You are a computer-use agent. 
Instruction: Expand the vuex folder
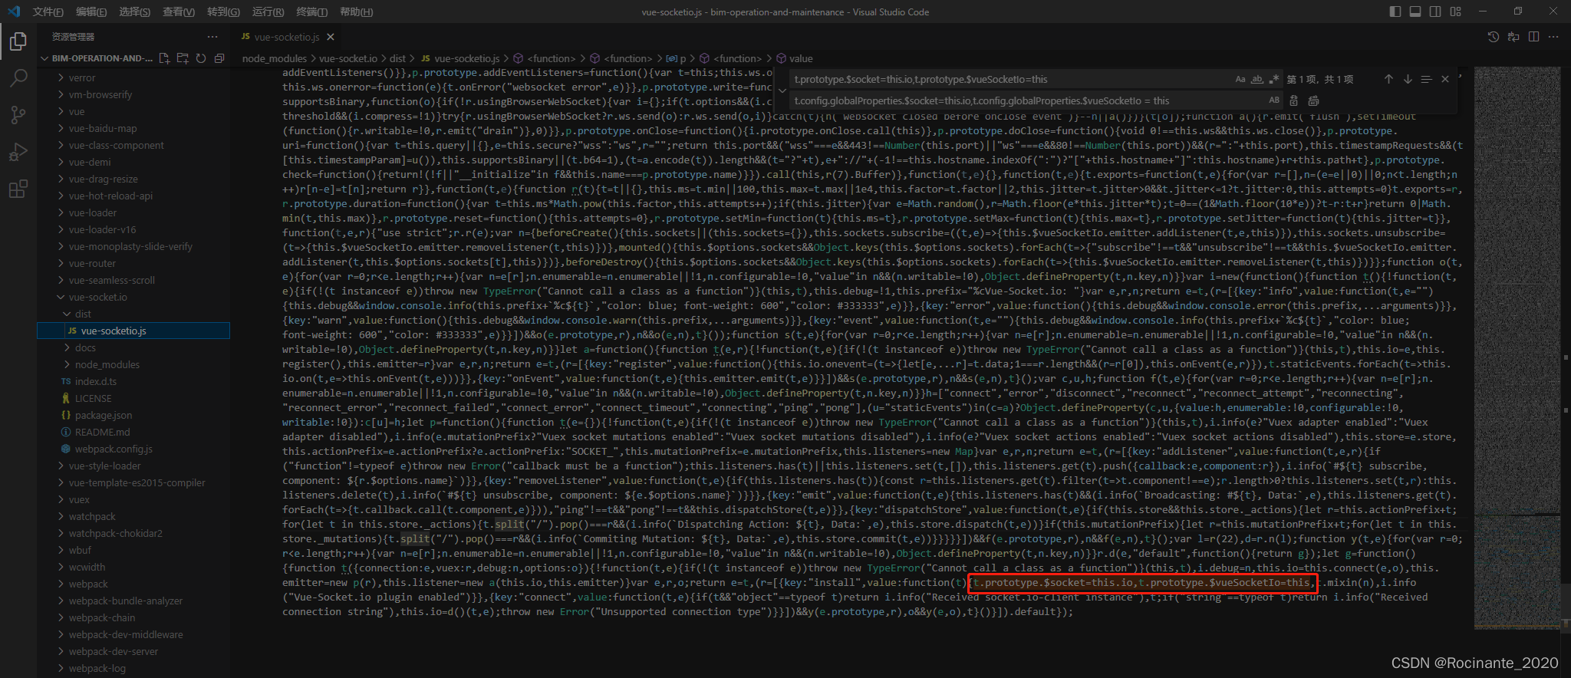click(x=133, y=499)
